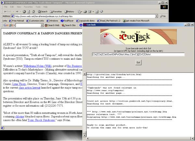This screenshot has height=141, width=195.
Task: Expand the Google search box dropdown
Action: 43,25
